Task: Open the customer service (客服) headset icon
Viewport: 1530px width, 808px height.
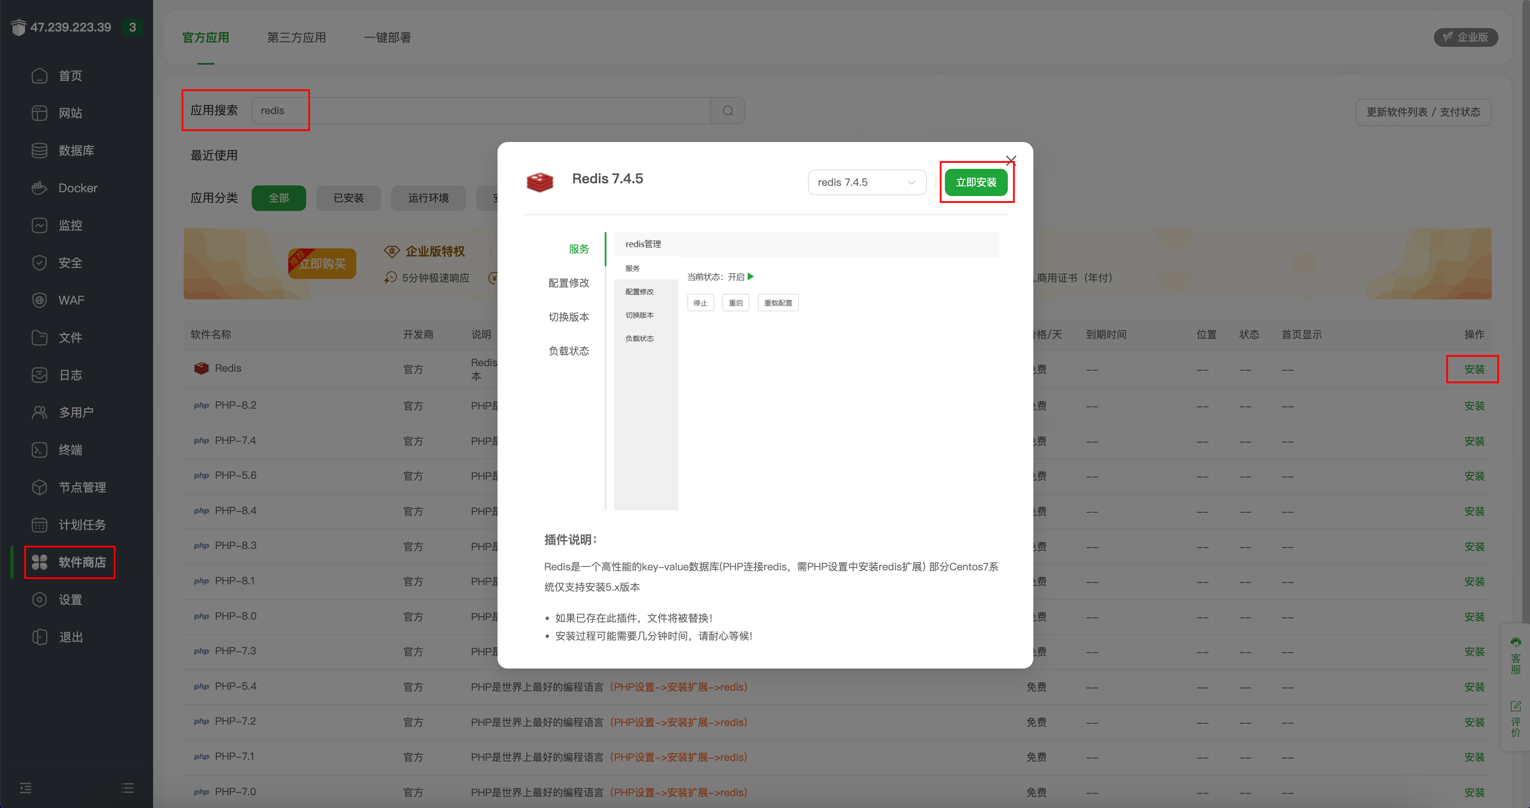Action: coord(1515,643)
